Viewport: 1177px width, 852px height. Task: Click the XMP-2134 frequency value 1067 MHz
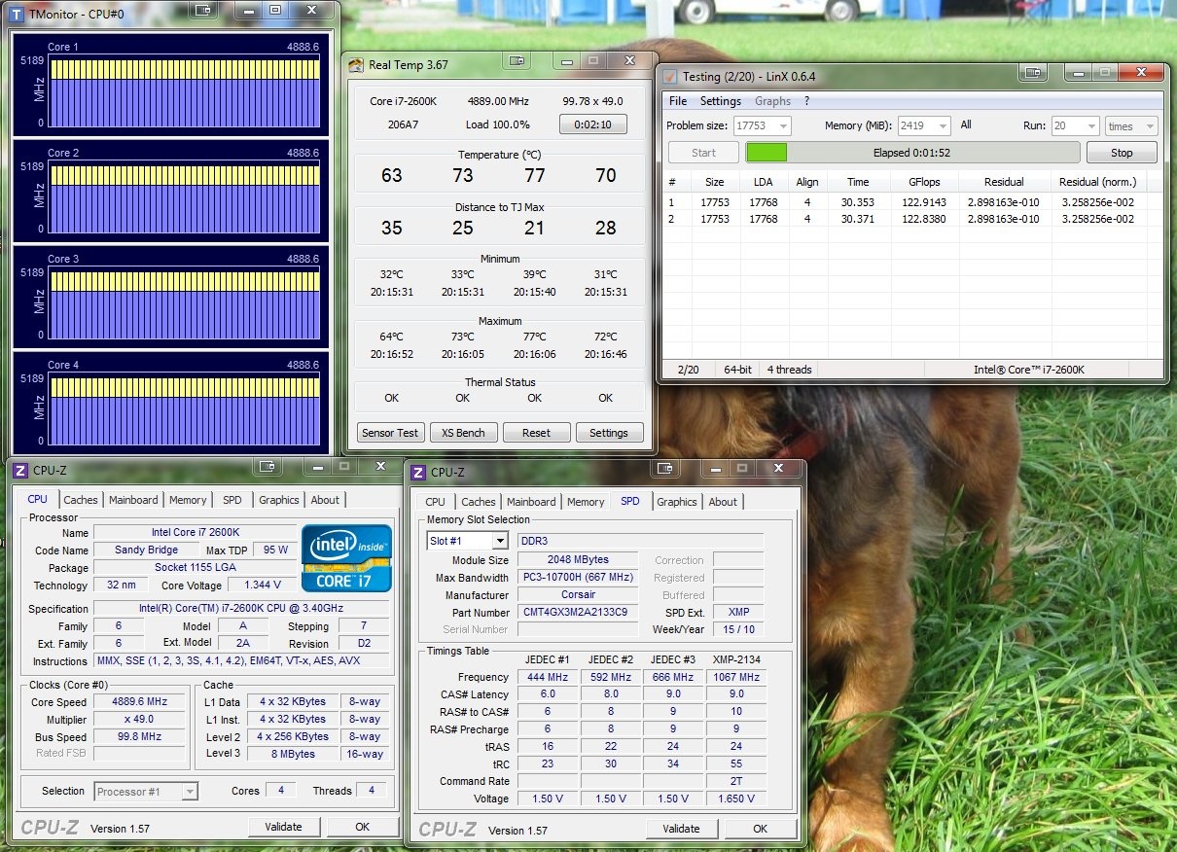click(736, 677)
